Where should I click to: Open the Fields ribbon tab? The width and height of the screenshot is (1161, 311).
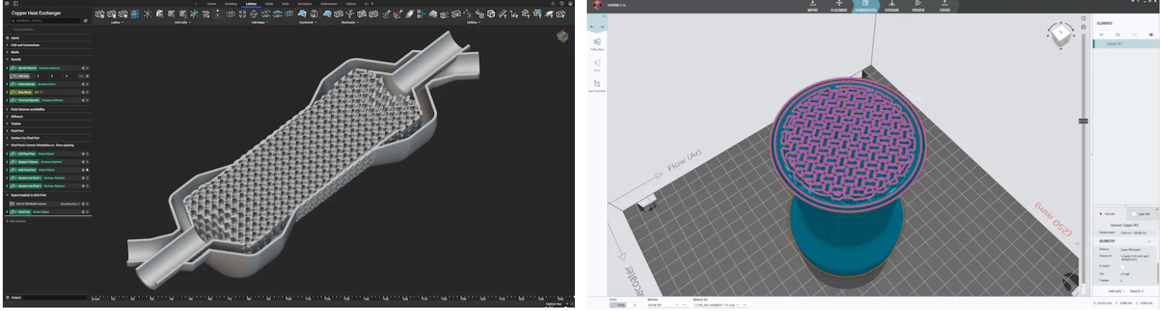coord(269,3)
